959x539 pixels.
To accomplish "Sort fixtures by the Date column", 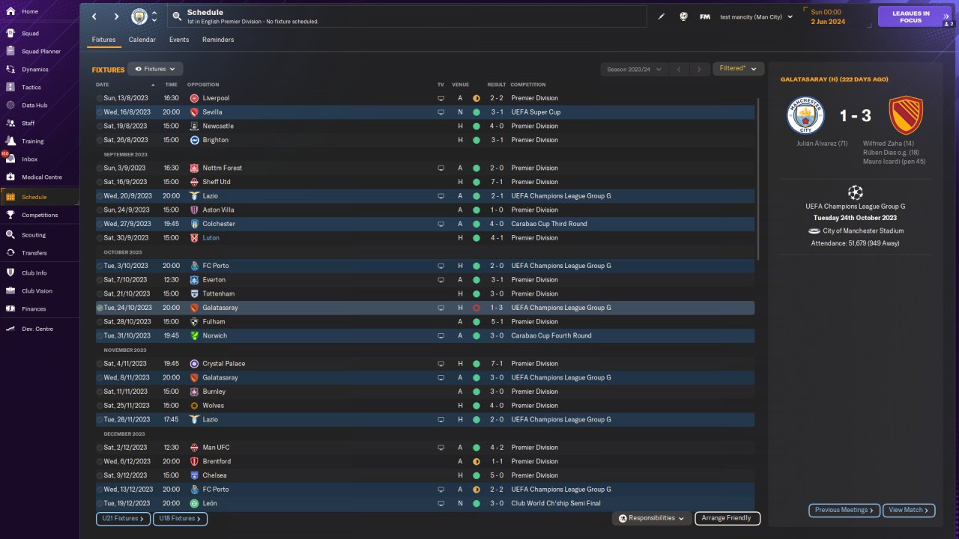I will [103, 85].
